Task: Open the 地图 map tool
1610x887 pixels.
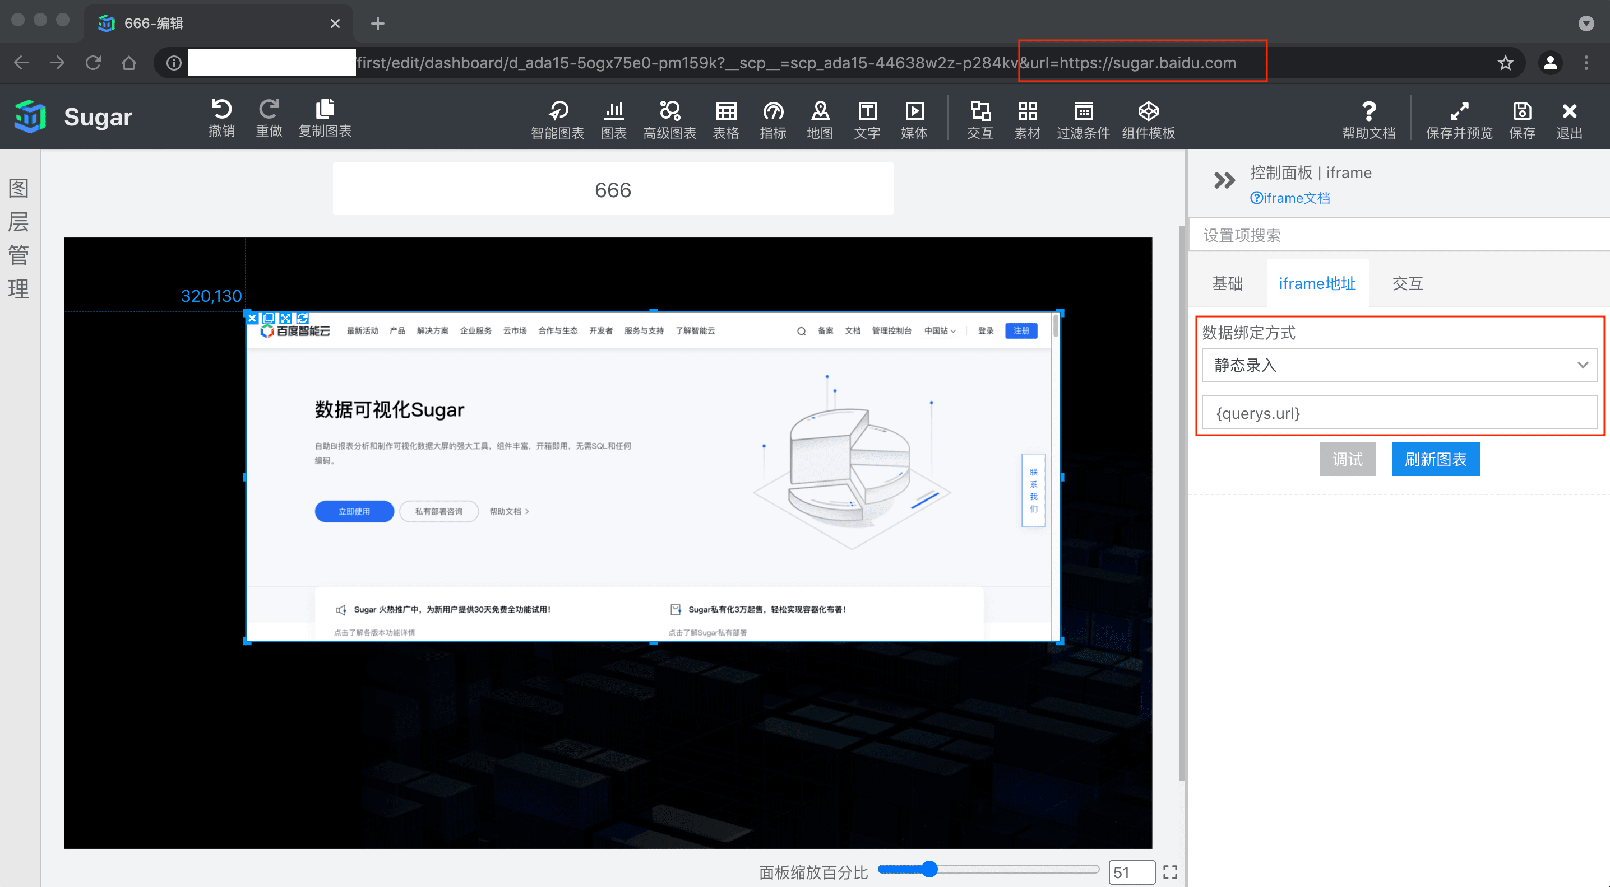Action: (820, 120)
